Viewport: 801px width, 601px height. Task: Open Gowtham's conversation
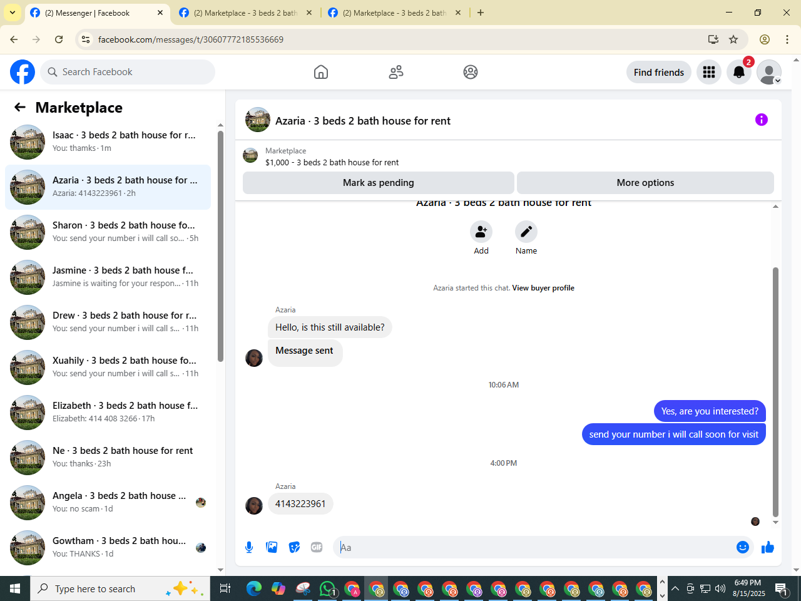108,548
